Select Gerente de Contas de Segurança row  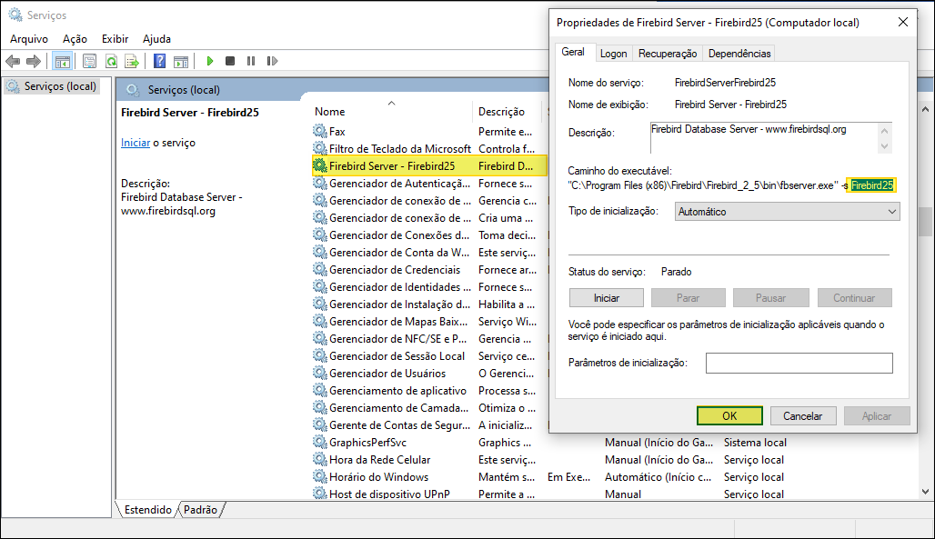tap(429, 425)
